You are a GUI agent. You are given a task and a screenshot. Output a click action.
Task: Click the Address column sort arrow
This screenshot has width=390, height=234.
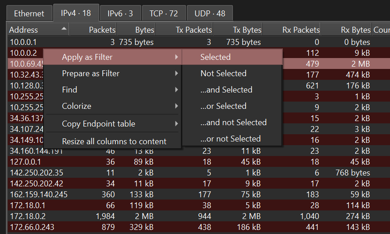(x=64, y=29)
